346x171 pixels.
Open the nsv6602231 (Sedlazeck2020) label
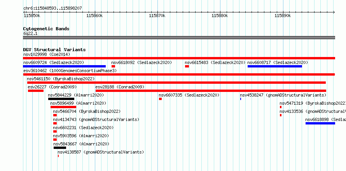(83, 128)
